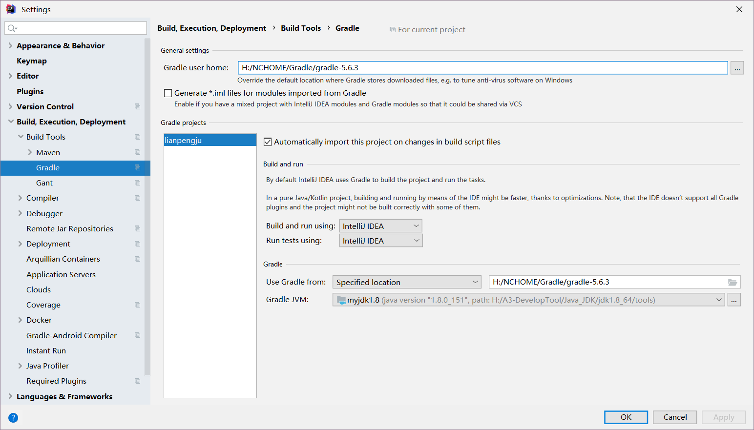754x430 pixels.
Task: Expand the Maven node
Action: (30, 152)
